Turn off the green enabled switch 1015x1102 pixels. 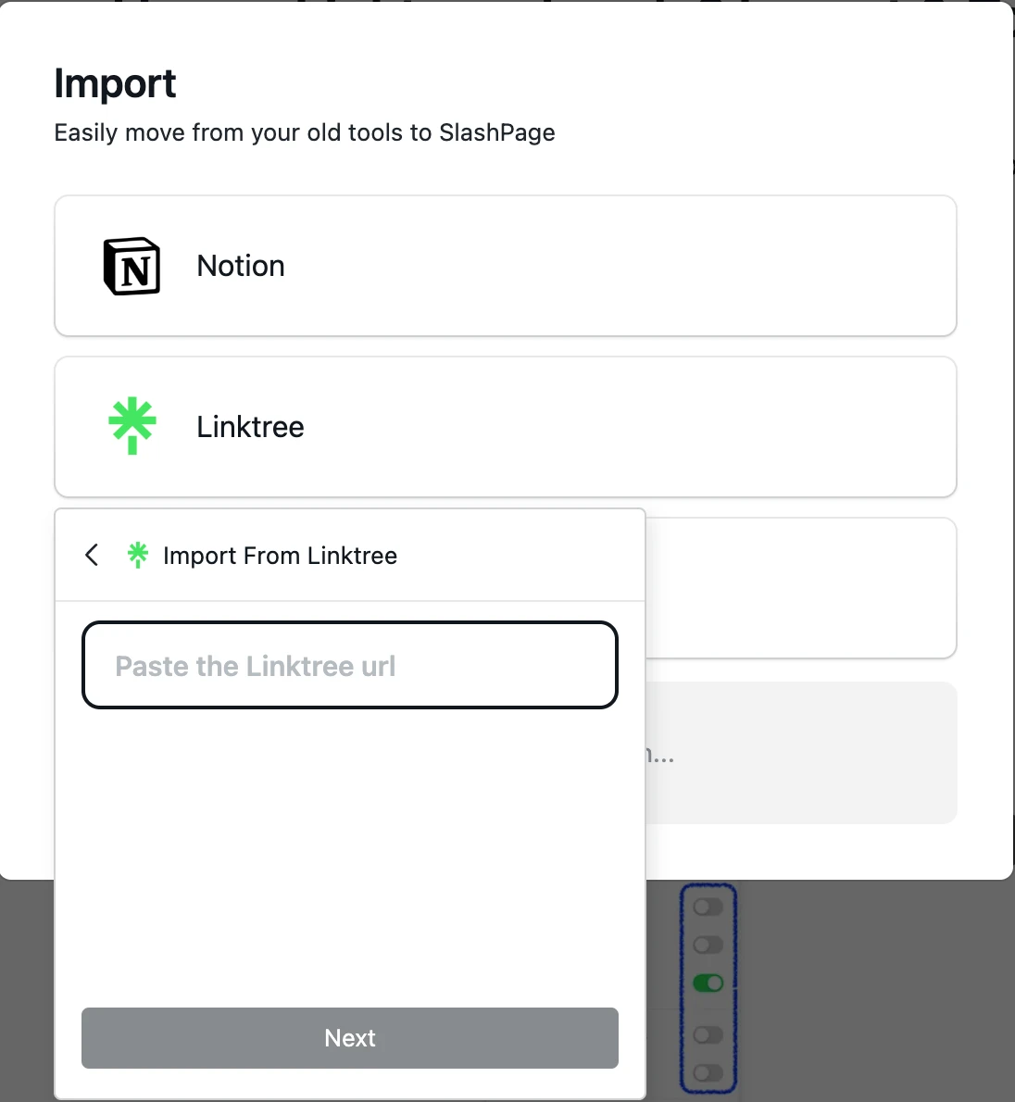(708, 983)
